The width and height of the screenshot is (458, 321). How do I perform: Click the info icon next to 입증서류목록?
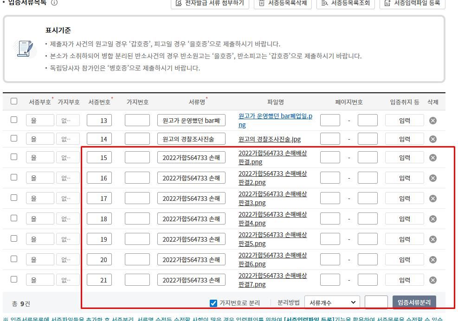54,2
